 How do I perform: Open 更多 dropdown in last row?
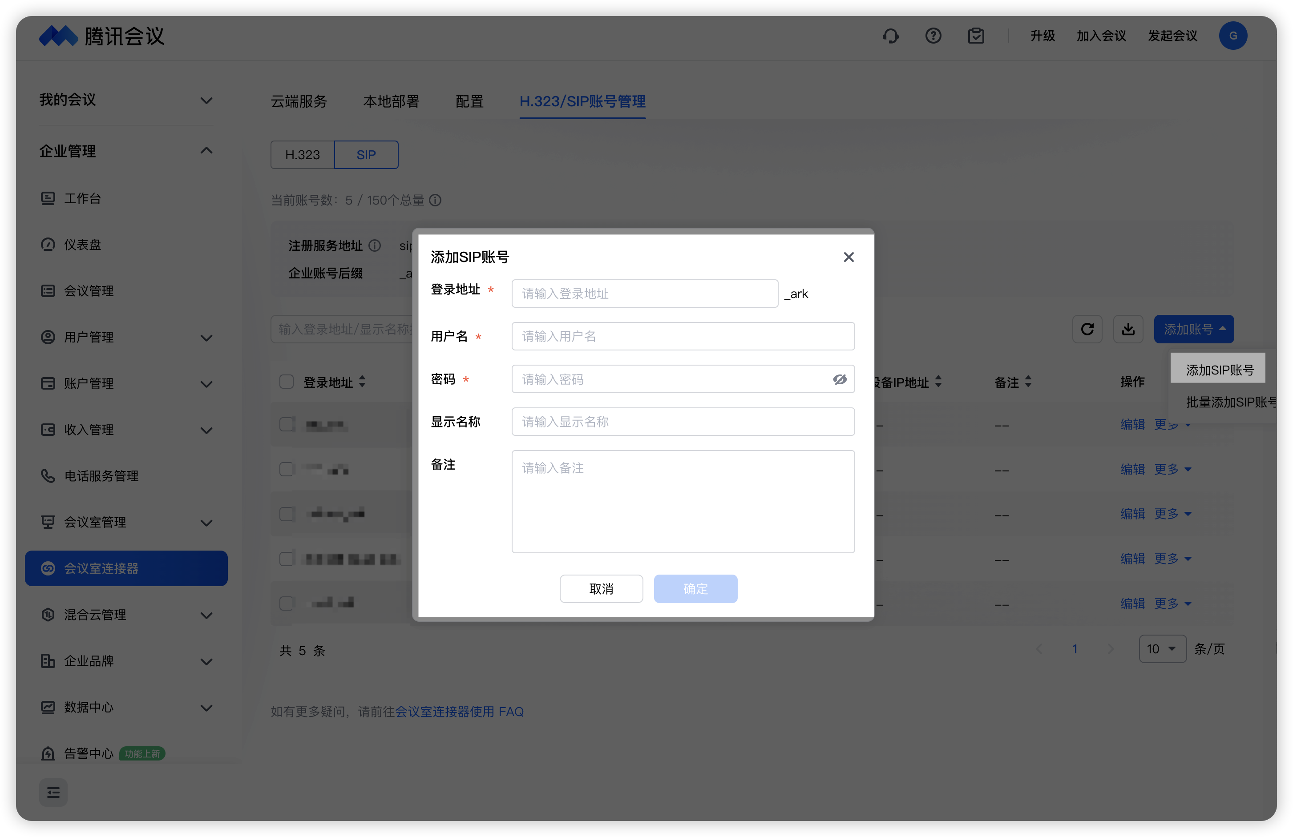point(1172,604)
